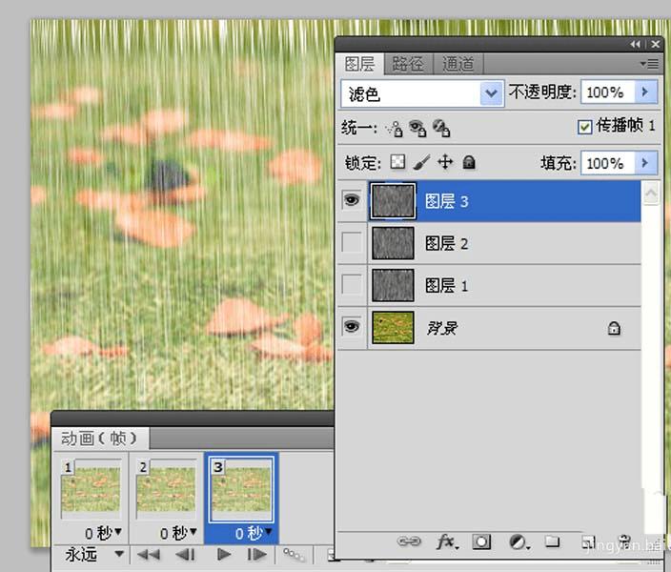Select 动画(帧) panel tab
Image resolution: width=671 pixels, height=572 pixels.
pos(99,439)
